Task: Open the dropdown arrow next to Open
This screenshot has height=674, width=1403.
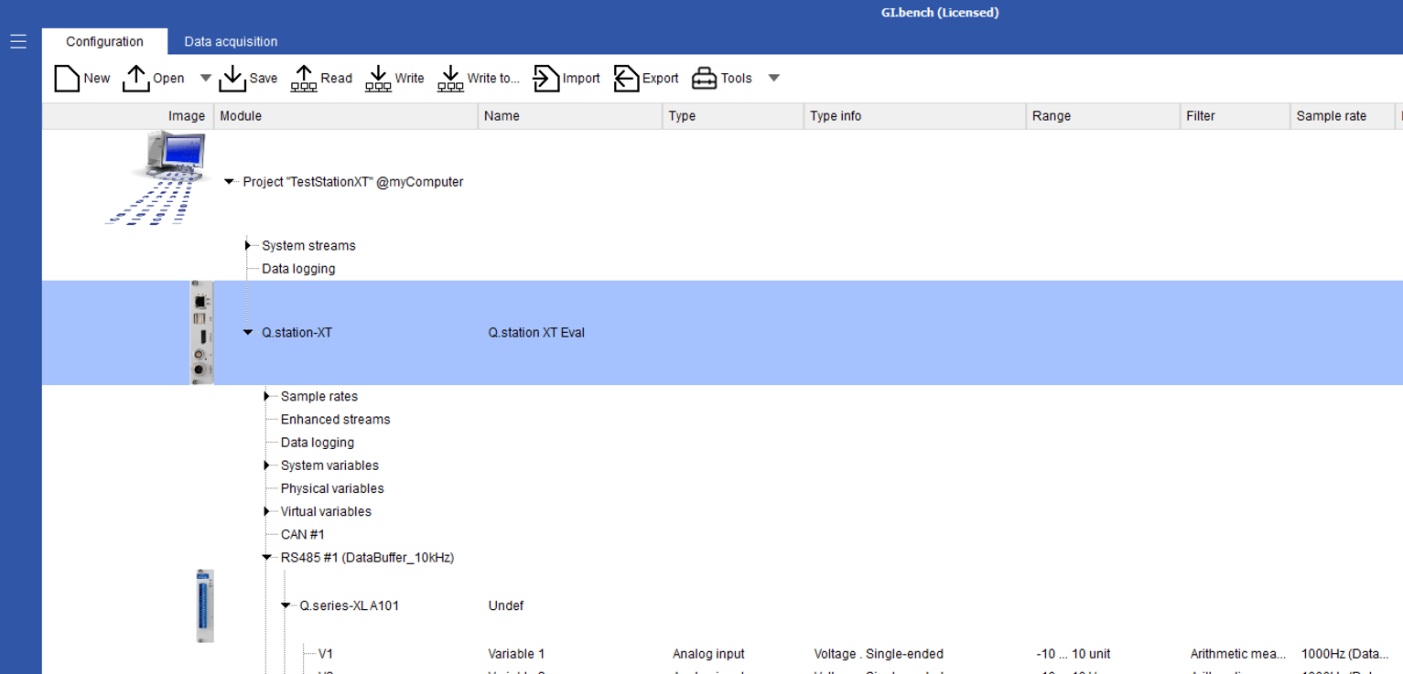Action: (x=205, y=78)
